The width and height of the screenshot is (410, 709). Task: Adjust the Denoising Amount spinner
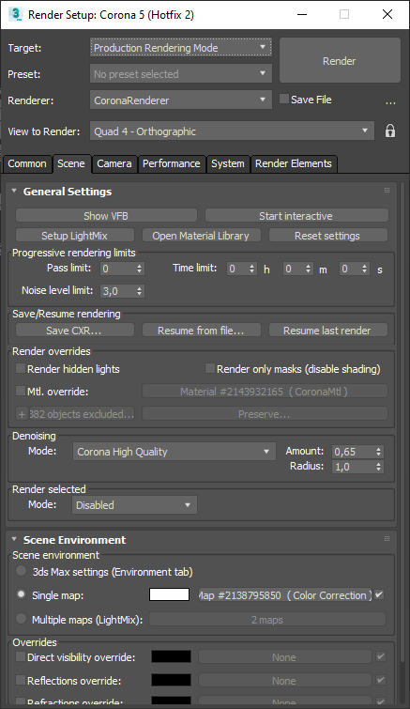[x=379, y=452]
